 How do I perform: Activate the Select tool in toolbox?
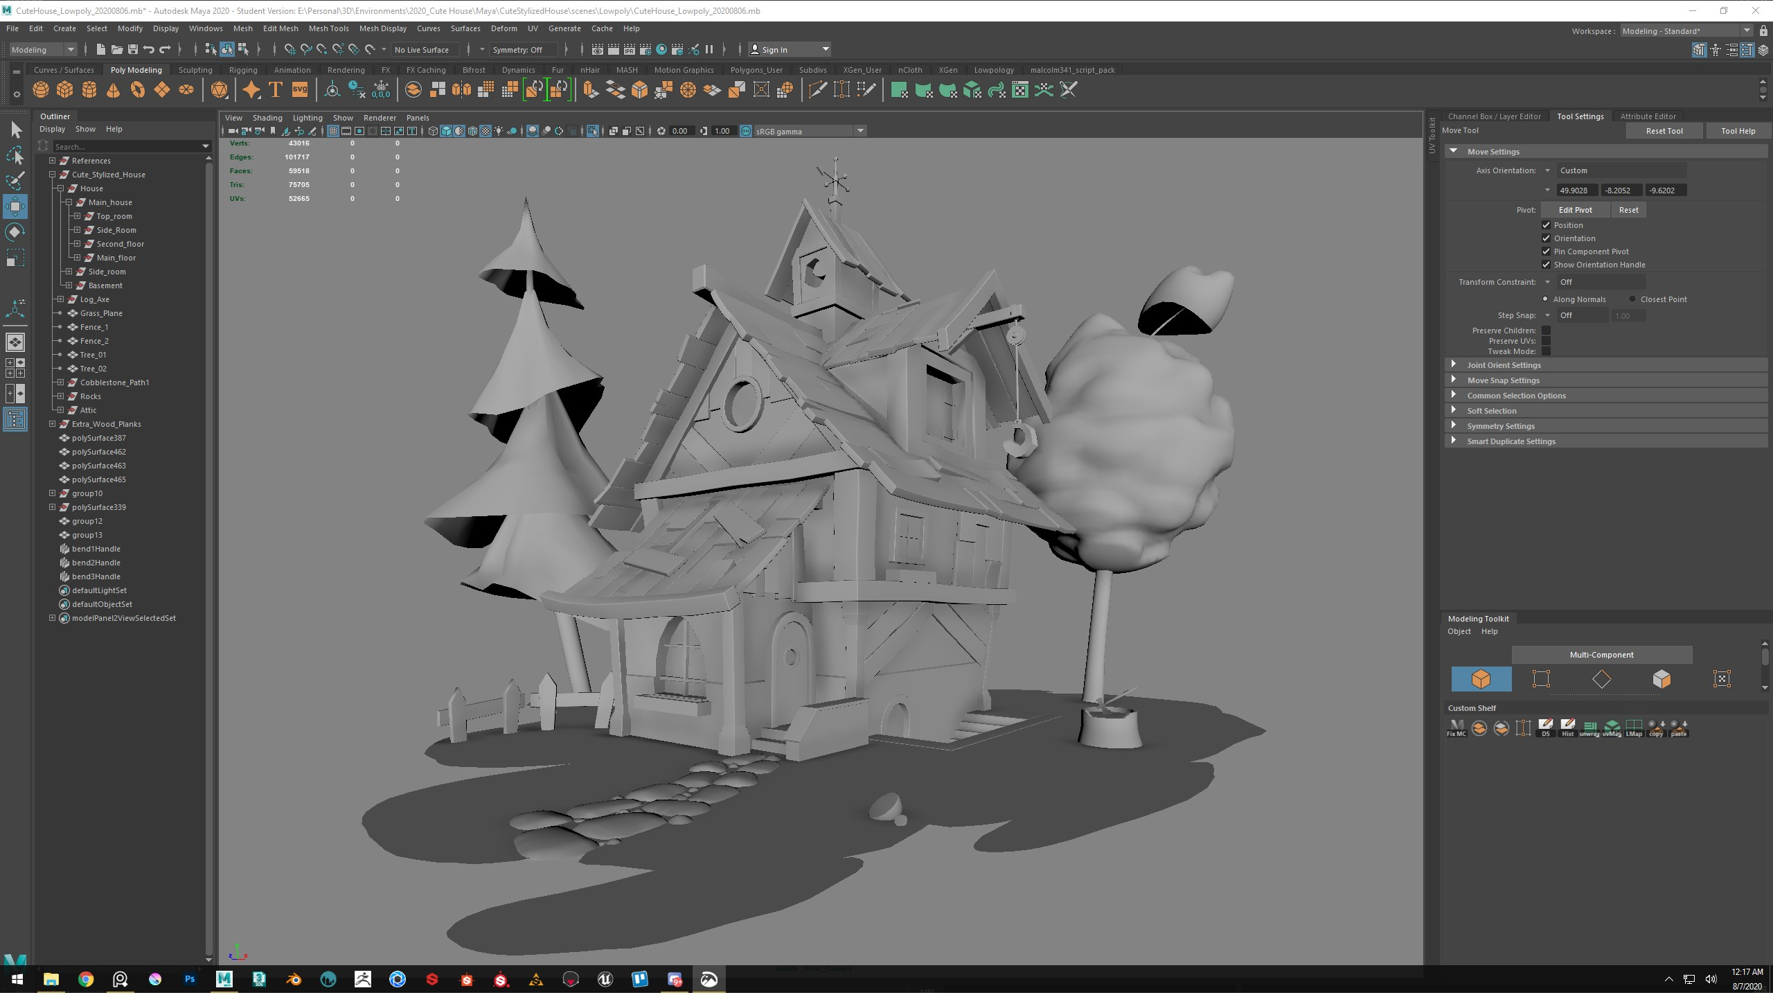pos(15,130)
